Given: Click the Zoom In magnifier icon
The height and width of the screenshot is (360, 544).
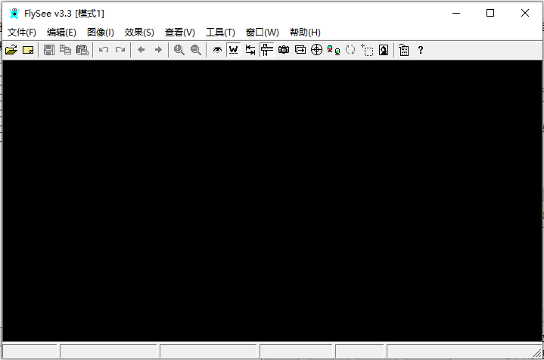Looking at the screenshot, I should pyautogui.click(x=179, y=50).
